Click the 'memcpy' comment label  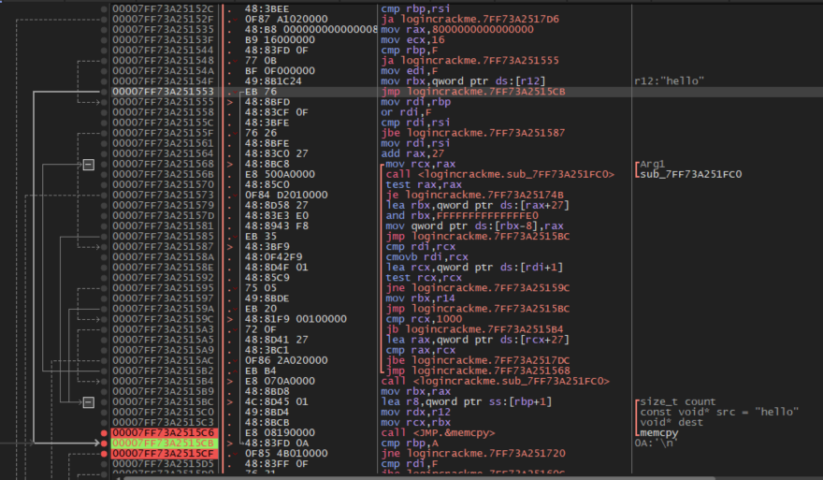tap(658, 433)
